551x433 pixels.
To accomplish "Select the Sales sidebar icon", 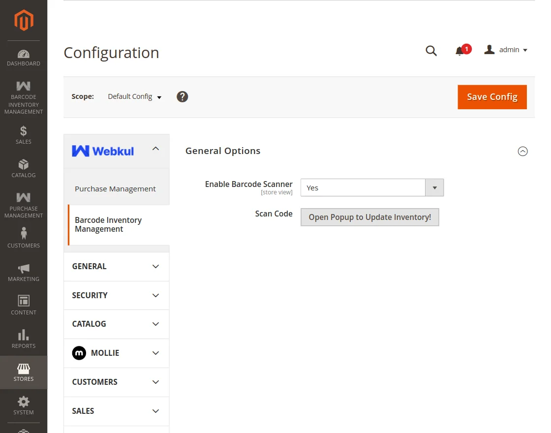I will point(23,134).
